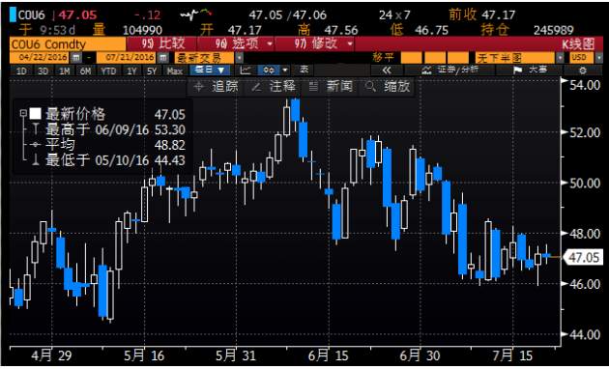This screenshot has height=369, width=609.
Task: Click the mini sparkline icon in header
Action: click(x=196, y=14)
